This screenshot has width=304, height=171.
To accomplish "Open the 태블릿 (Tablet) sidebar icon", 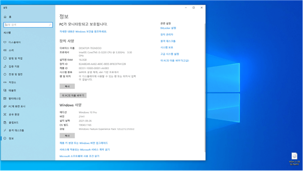I will tap(5, 91).
